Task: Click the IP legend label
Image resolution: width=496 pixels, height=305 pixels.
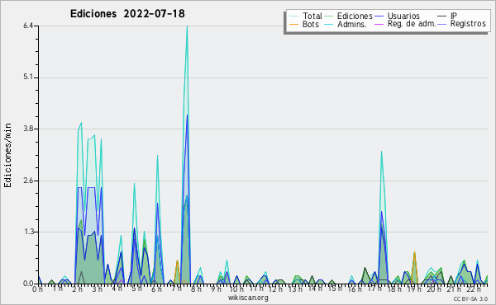Action: coord(454,16)
